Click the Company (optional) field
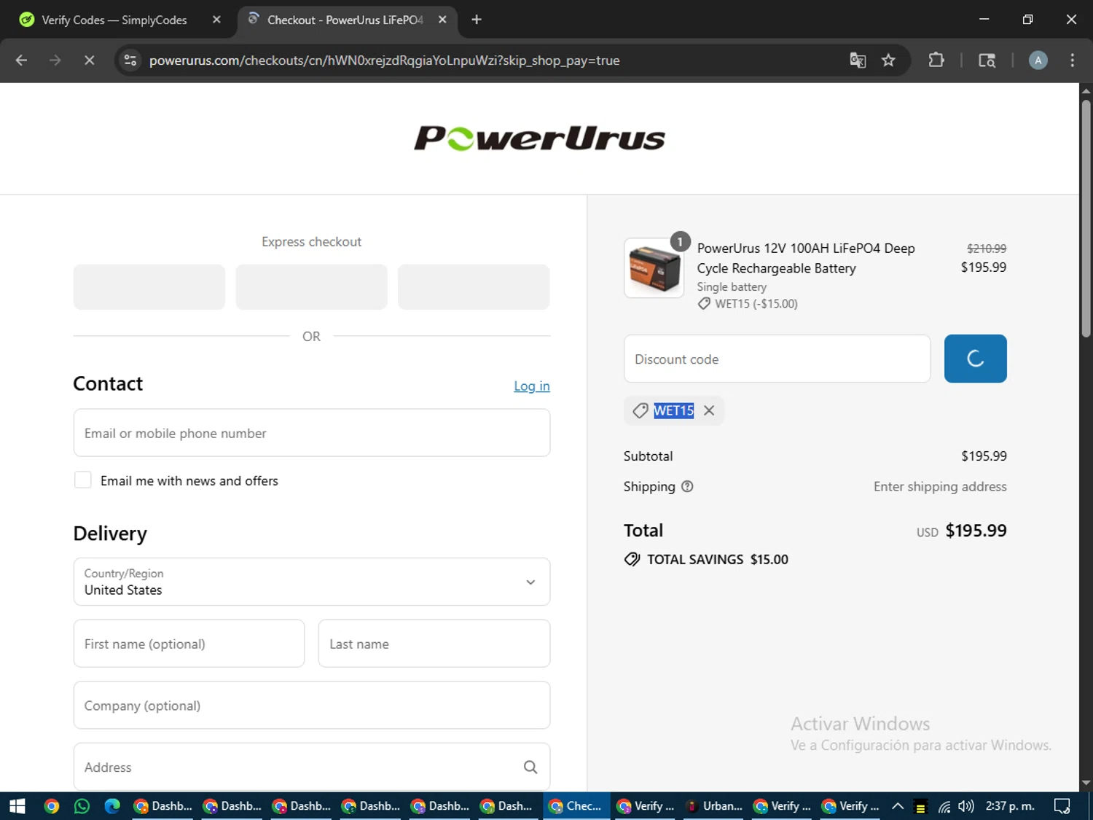 point(312,706)
